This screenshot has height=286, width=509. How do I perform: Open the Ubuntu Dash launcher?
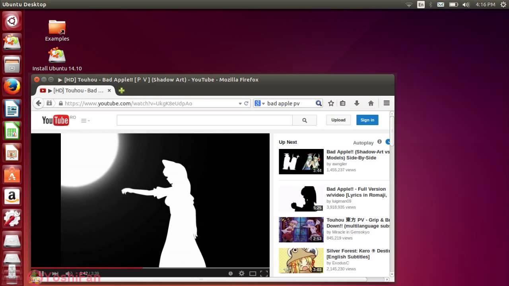(12, 21)
